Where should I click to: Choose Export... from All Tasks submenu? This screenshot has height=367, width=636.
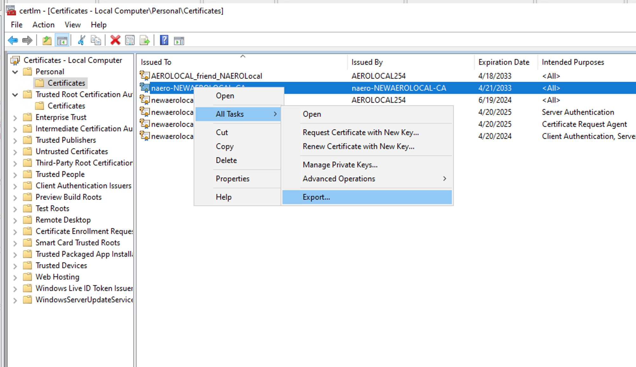316,197
